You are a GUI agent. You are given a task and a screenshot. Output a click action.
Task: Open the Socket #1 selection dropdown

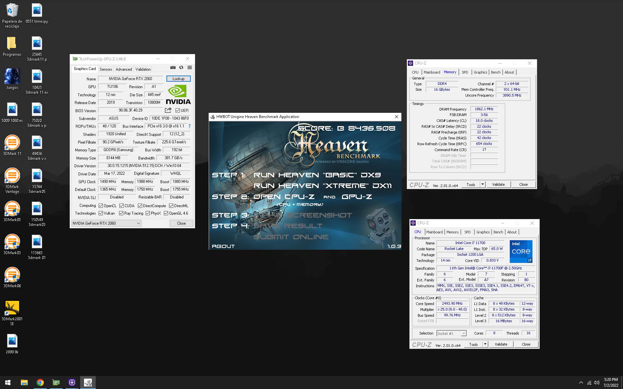(451, 333)
